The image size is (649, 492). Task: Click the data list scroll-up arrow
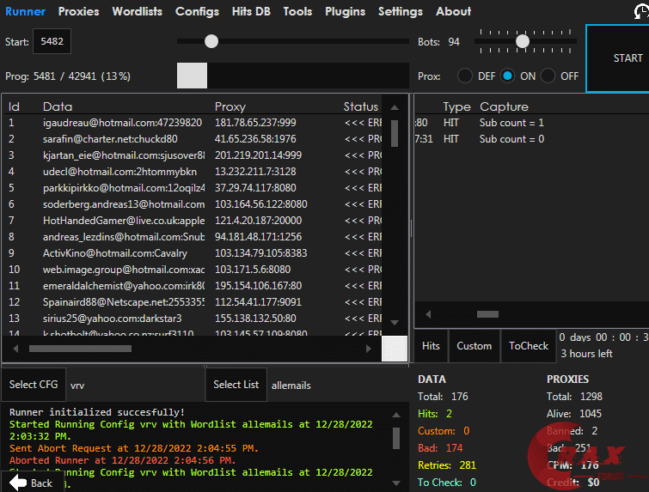coord(395,108)
